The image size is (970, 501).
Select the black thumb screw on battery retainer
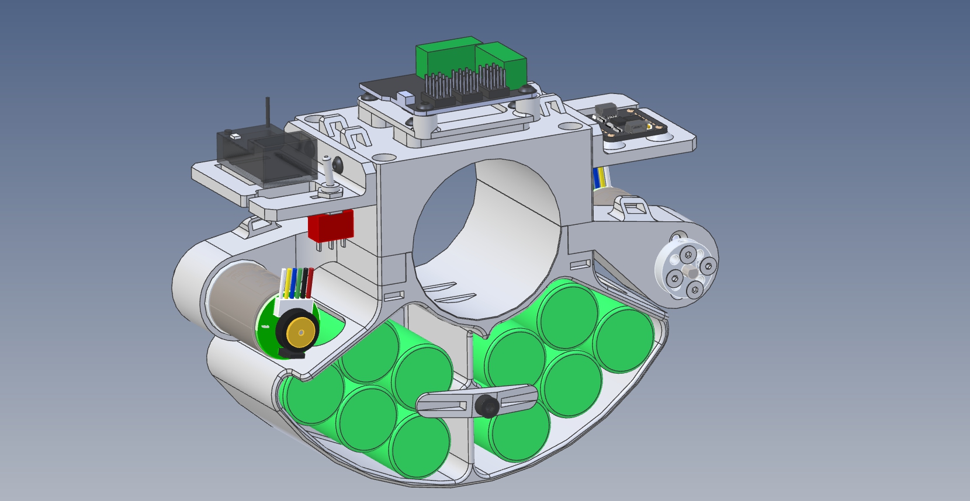point(487,406)
